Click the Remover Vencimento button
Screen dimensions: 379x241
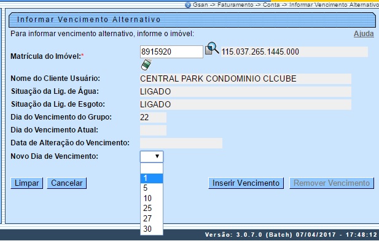332,183
